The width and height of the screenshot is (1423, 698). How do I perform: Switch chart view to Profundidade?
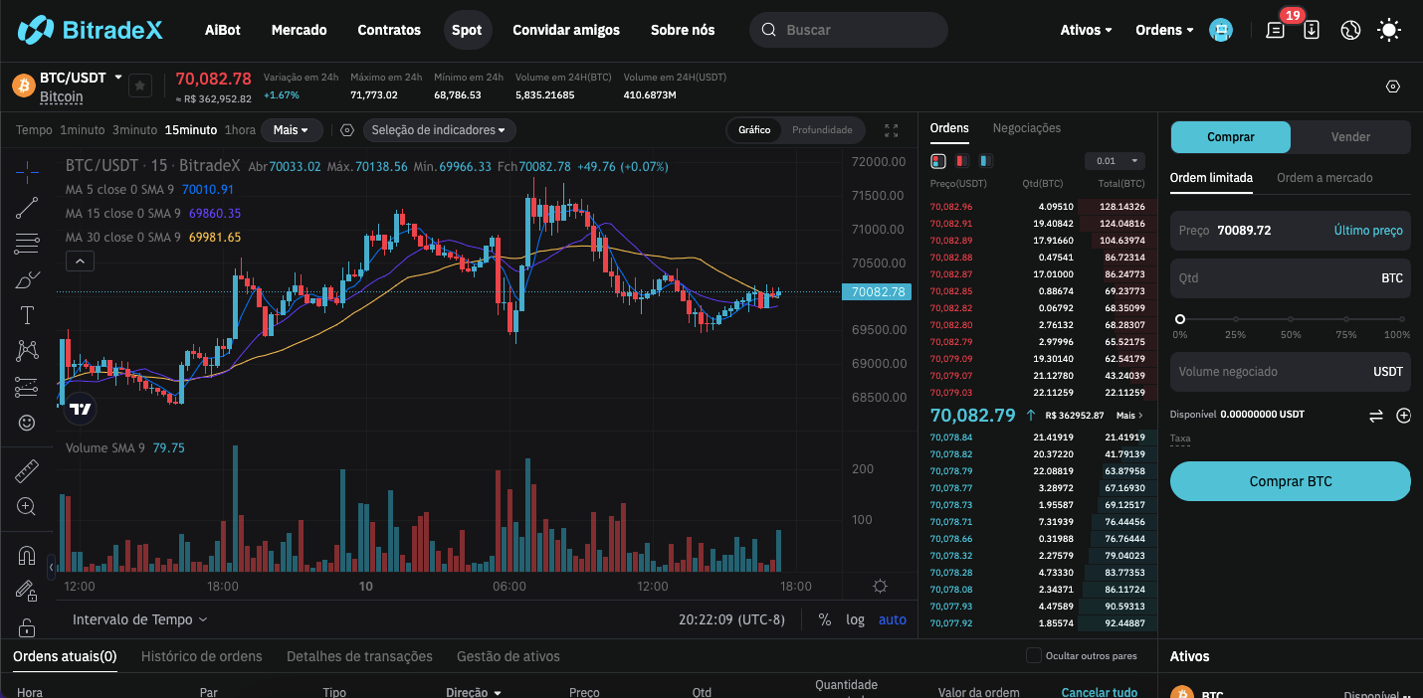(821, 130)
